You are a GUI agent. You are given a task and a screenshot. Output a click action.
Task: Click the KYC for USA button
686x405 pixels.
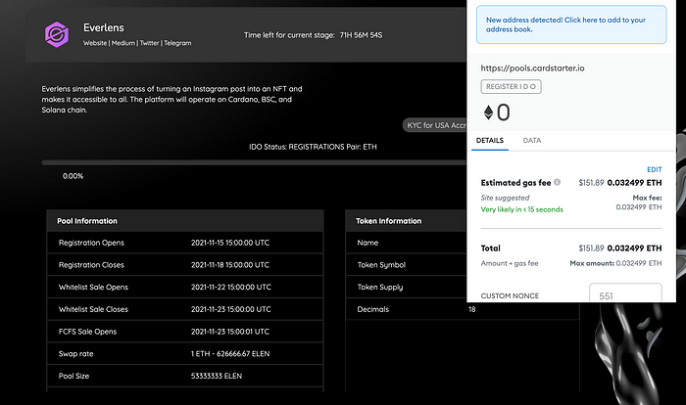tap(435, 125)
